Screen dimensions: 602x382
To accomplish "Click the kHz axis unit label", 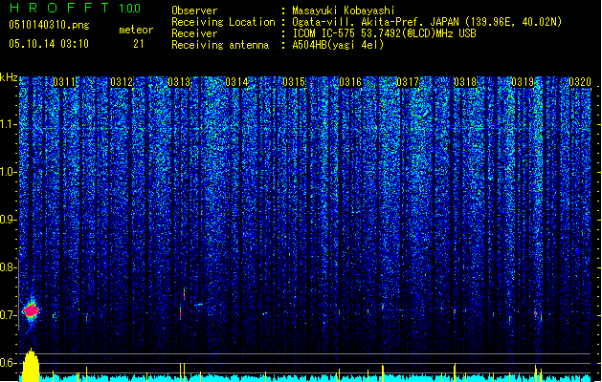I will click(9, 77).
